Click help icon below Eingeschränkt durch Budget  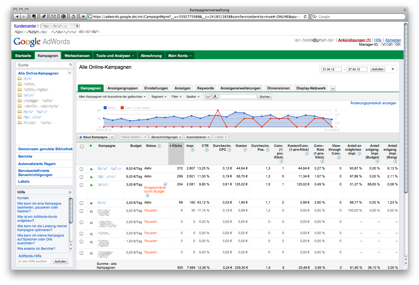click(x=147, y=196)
